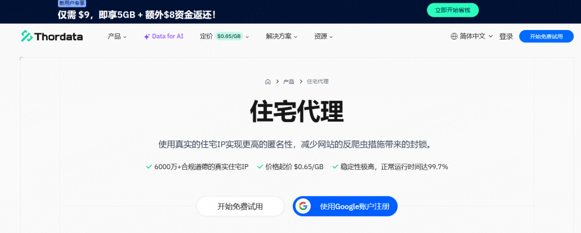
Task: Click the checkmark before 价格起价 $0.65/GB
Action: [x=260, y=167]
